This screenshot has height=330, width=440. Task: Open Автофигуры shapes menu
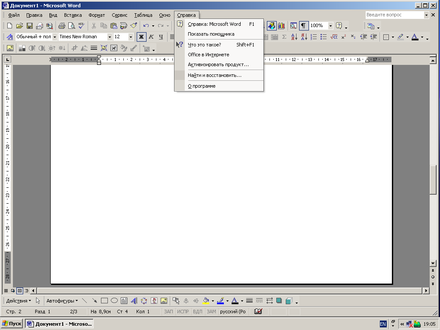pos(62,301)
